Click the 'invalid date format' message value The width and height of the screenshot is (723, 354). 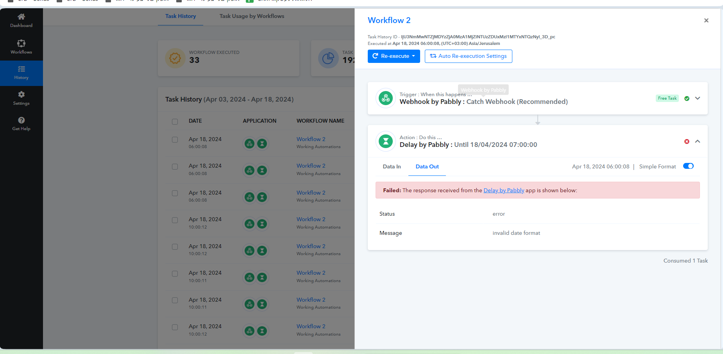(516, 233)
